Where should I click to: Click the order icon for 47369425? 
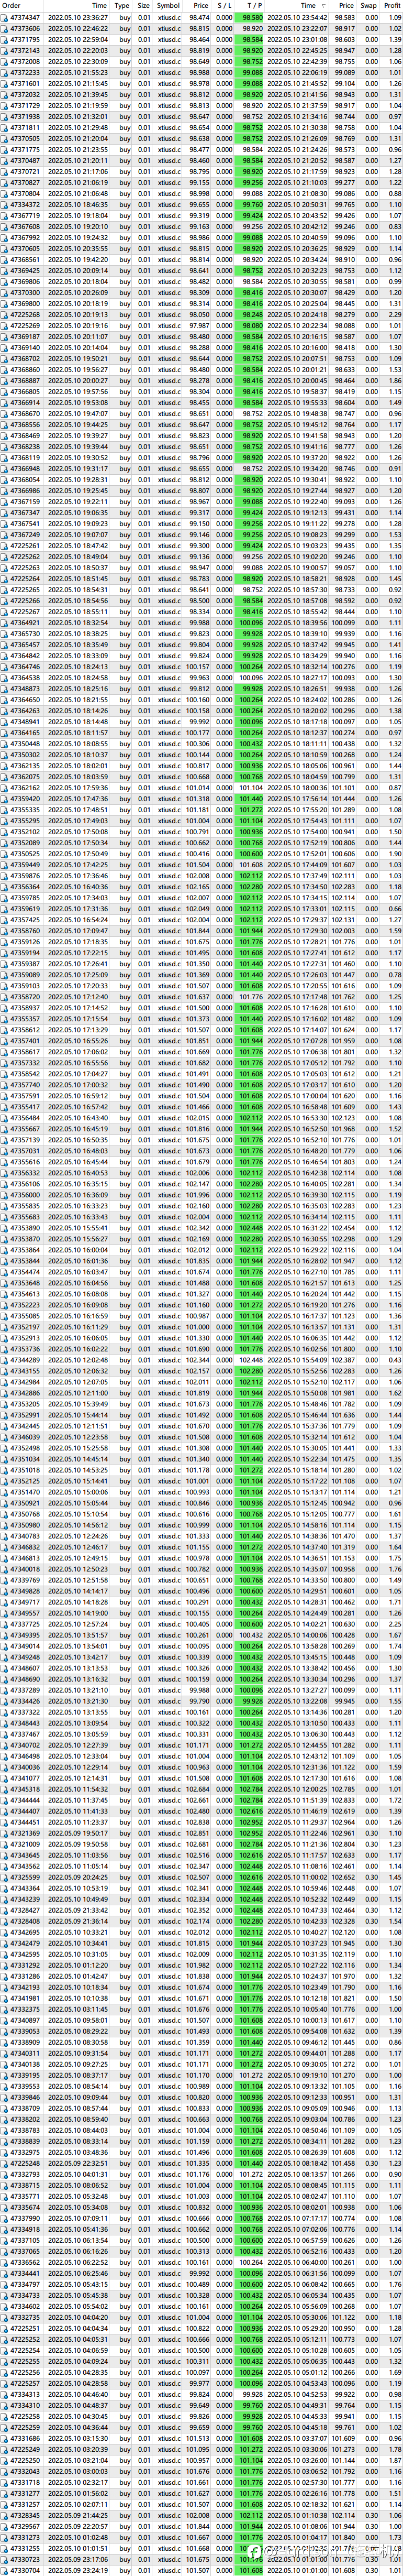tap(4, 270)
